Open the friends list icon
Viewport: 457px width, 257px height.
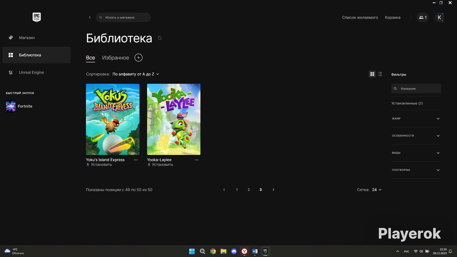423,17
